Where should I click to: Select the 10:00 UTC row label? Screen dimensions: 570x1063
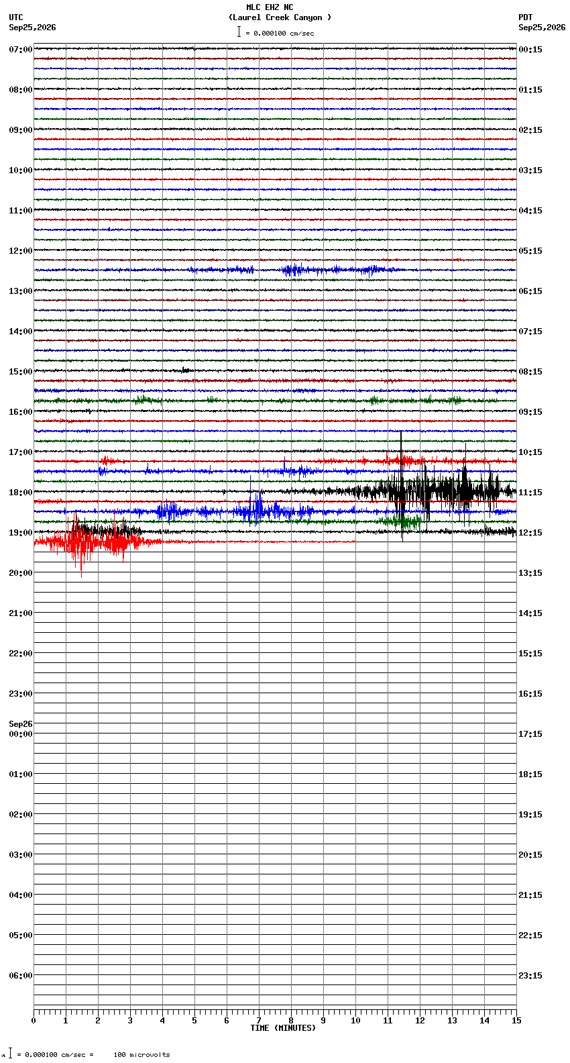tap(21, 170)
